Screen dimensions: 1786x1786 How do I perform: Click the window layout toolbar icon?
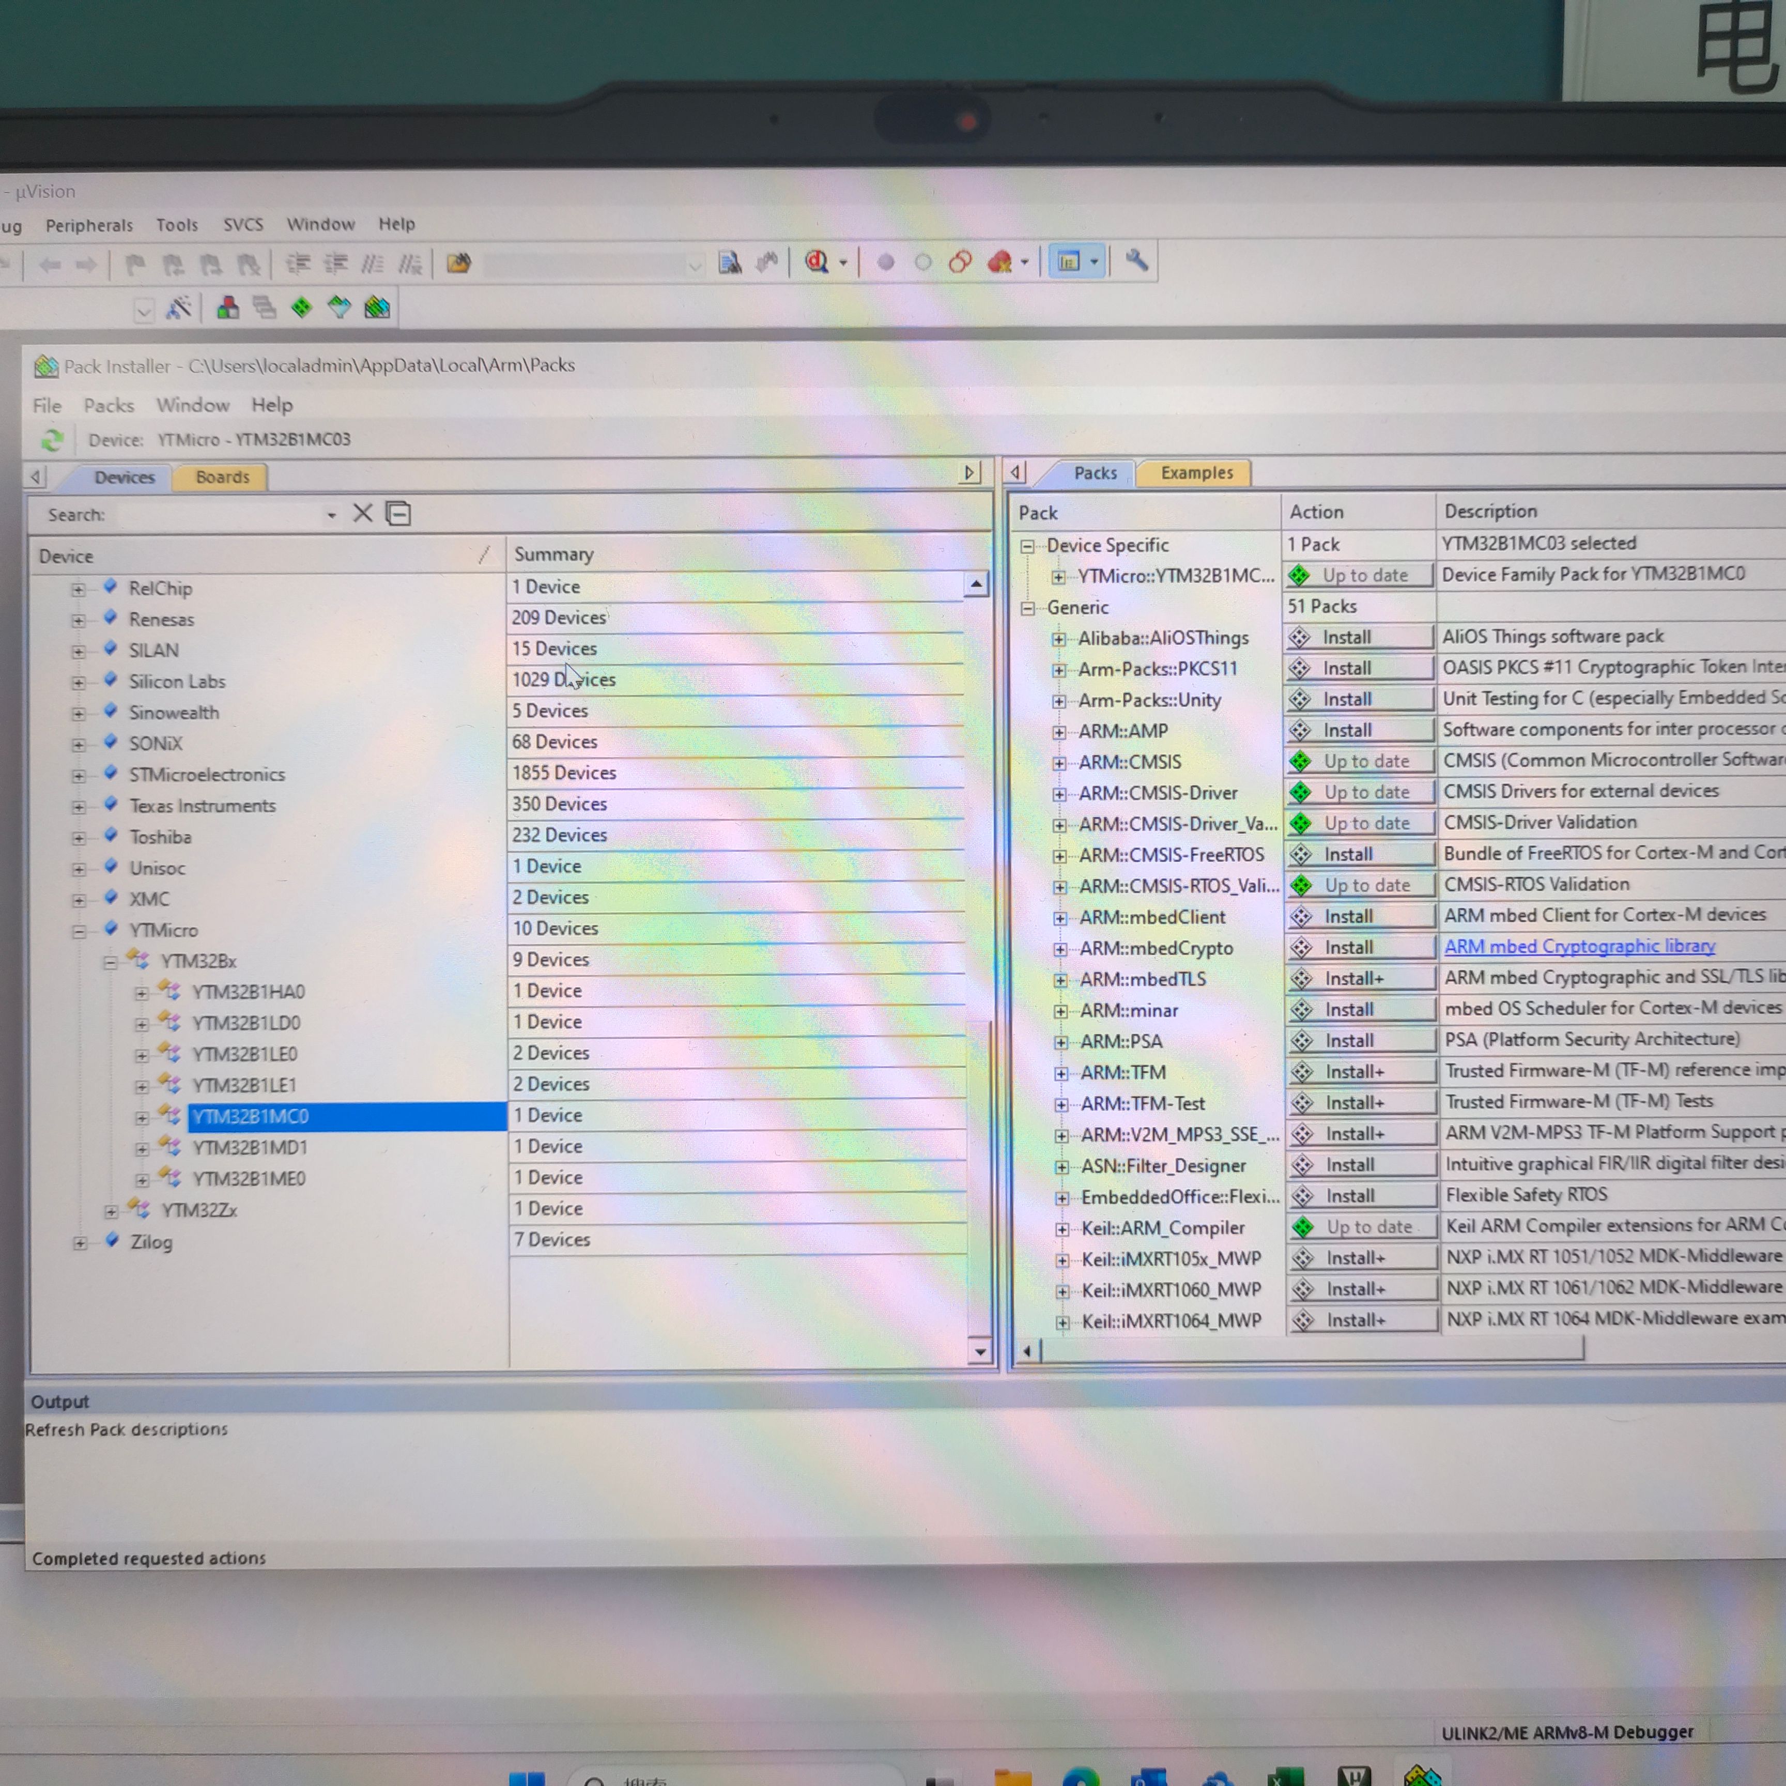coord(1070,261)
